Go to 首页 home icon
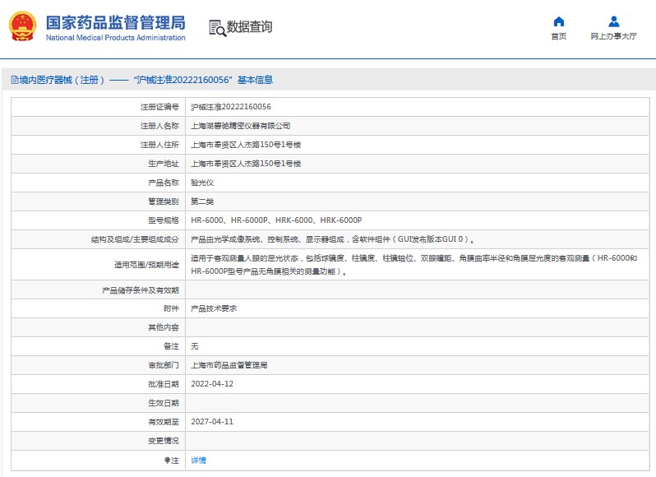This screenshot has height=477, width=656. click(x=558, y=21)
